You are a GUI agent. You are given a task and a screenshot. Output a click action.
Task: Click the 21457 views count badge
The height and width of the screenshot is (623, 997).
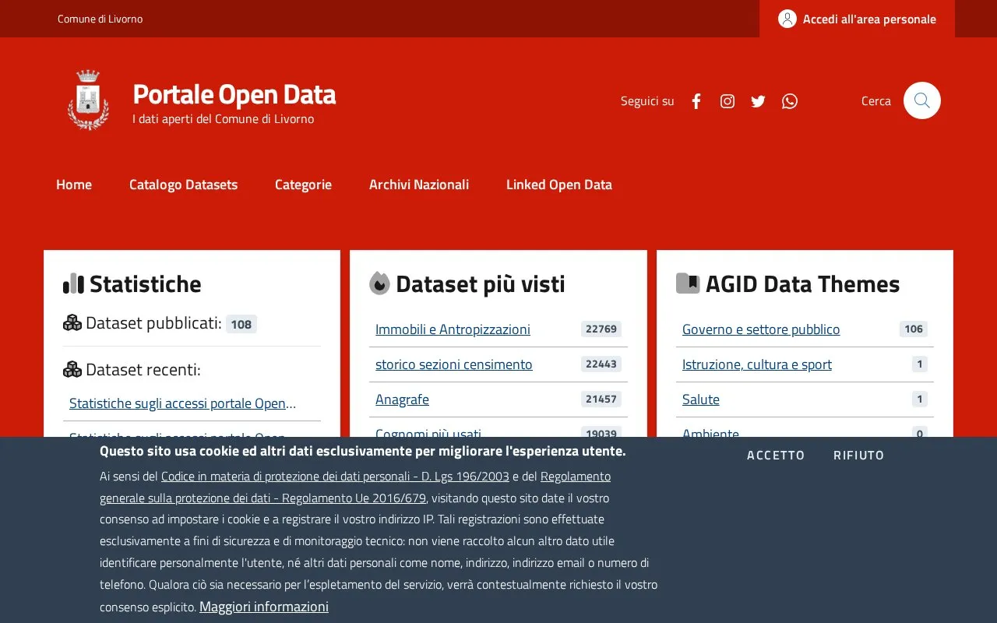point(601,399)
